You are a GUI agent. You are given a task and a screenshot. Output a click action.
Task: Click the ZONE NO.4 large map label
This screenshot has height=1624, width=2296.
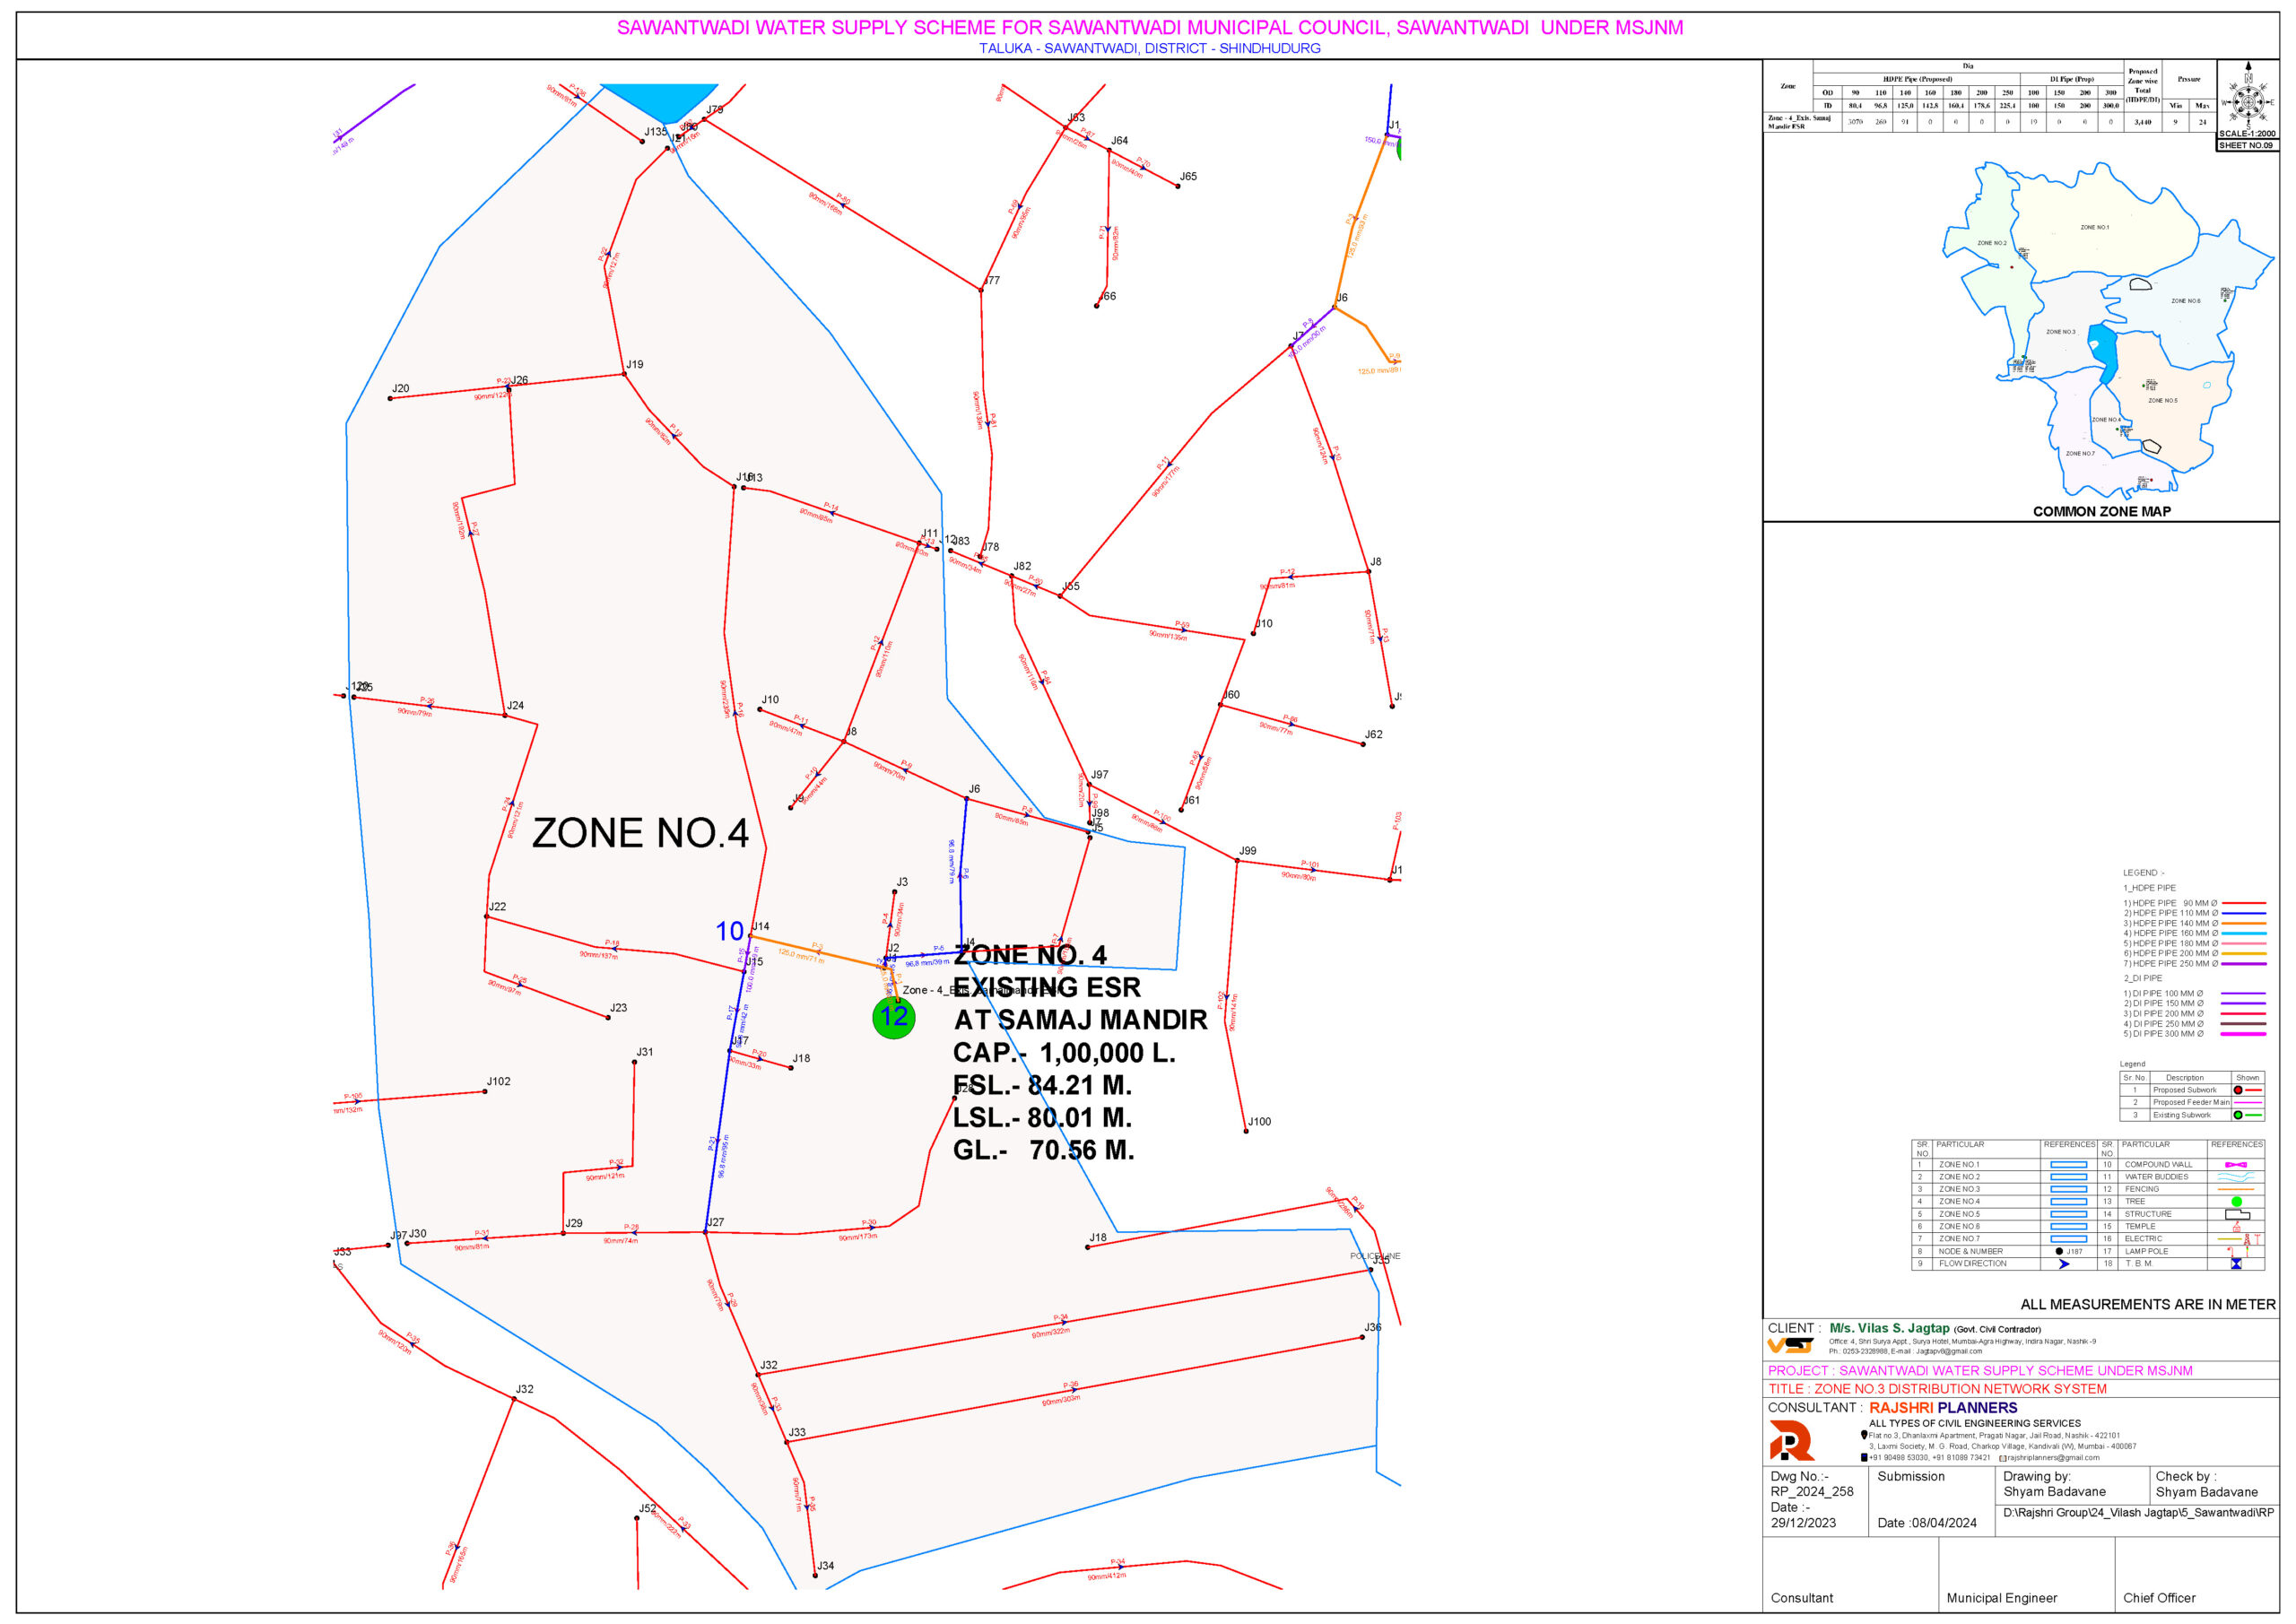tap(640, 833)
